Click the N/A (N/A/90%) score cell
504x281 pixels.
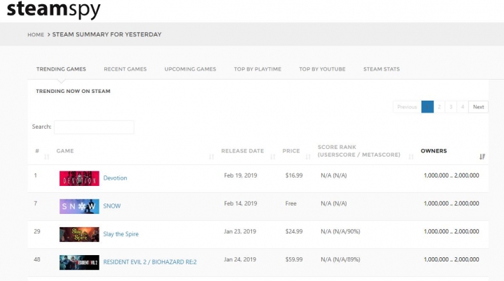[340, 231]
